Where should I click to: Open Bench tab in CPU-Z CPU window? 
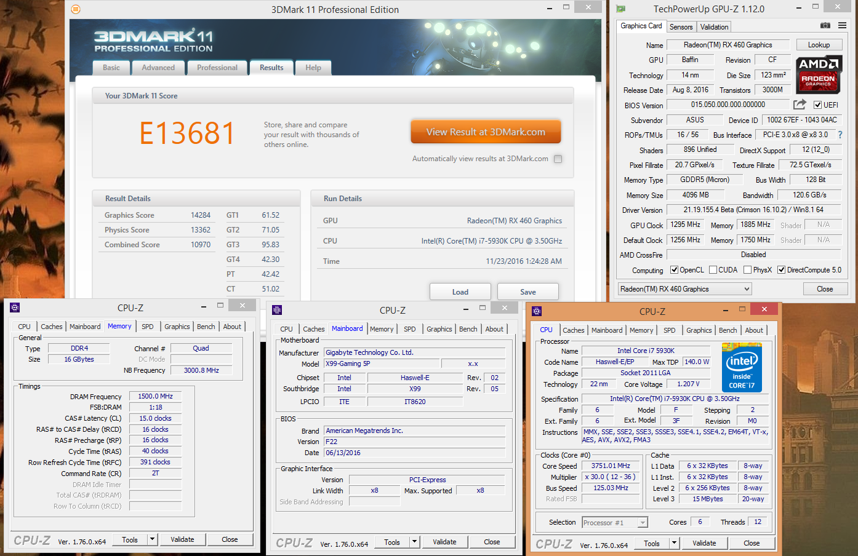(x=728, y=330)
